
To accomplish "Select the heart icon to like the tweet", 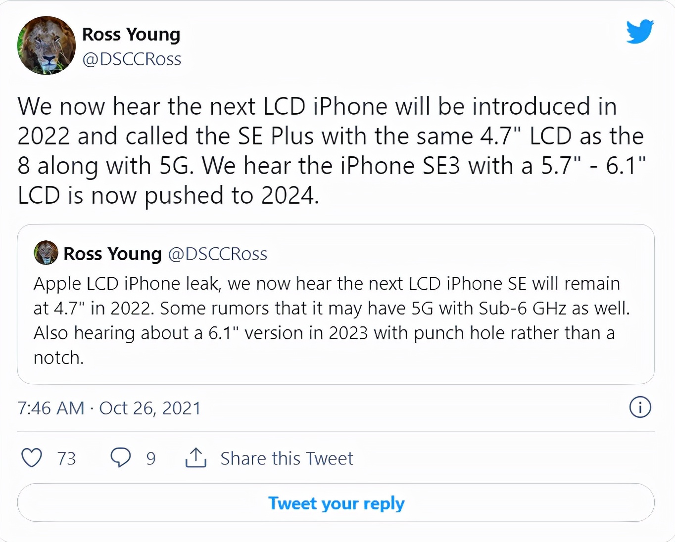I will [x=31, y=458].
